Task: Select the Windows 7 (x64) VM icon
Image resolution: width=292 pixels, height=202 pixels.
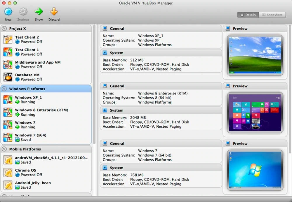Action: (x=8, y=137)
